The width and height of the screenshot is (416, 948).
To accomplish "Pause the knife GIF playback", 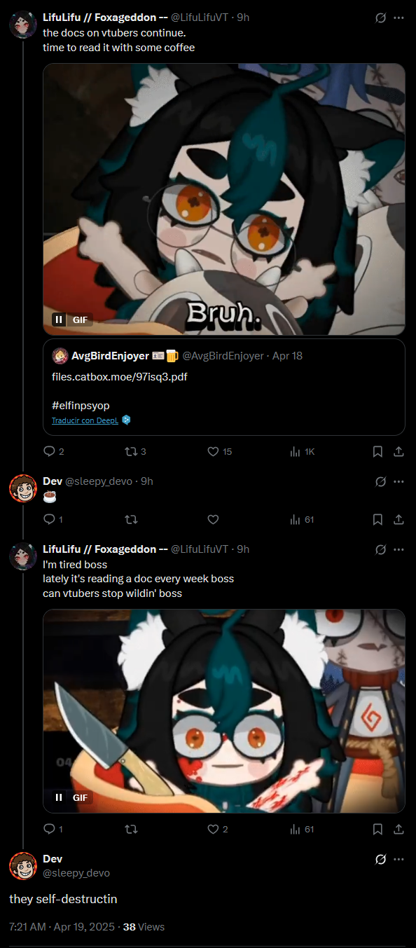I will click(59, 797).
